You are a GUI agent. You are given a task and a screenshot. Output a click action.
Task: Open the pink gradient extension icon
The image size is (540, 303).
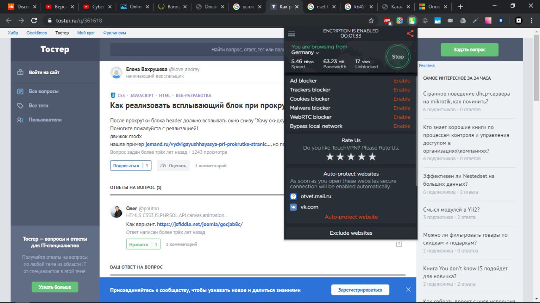488,20
